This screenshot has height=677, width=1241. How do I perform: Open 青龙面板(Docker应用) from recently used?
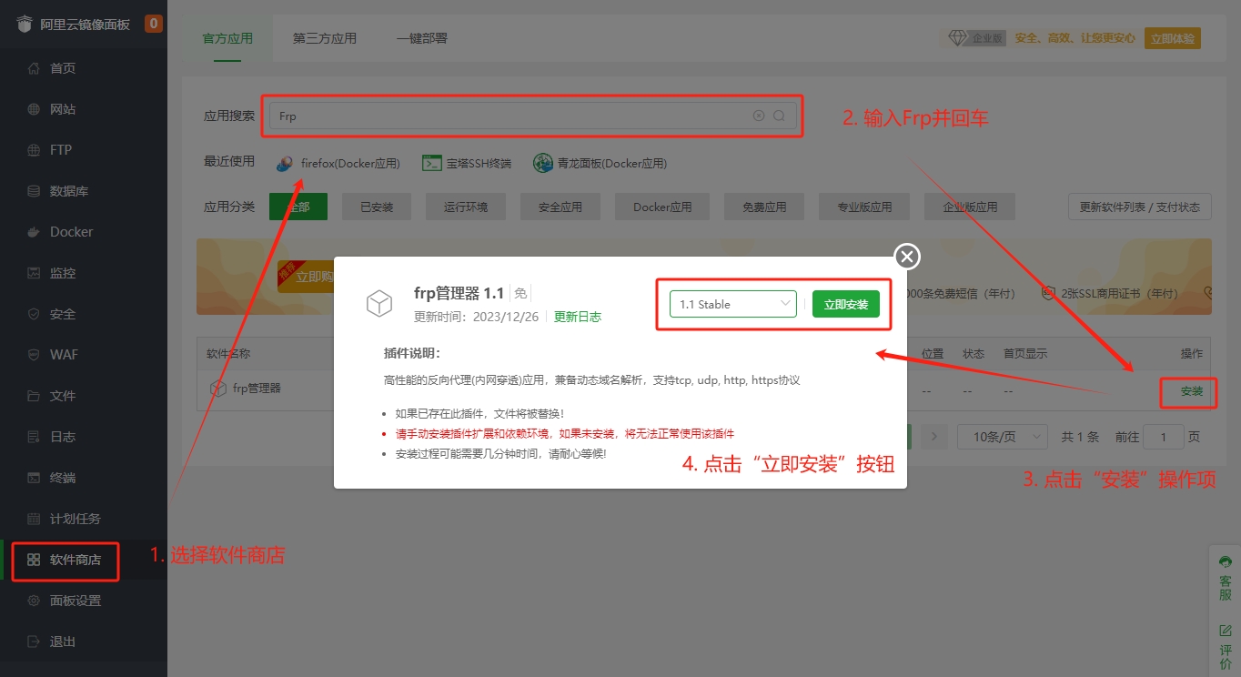(x=600, y=164)
